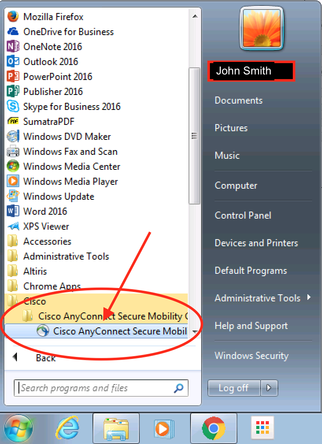The height and width of the screenshot is (444, 322).
Task: Open Google Chrome from the taskbar
Action: [x=213, y=428]
